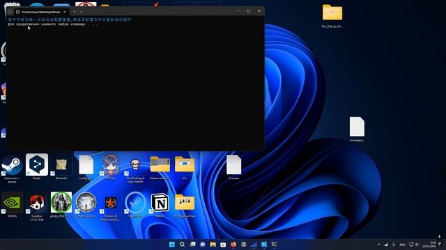446x250 pixels.
Task: Open the bin folder on the desktop
Action: point(185,167)
